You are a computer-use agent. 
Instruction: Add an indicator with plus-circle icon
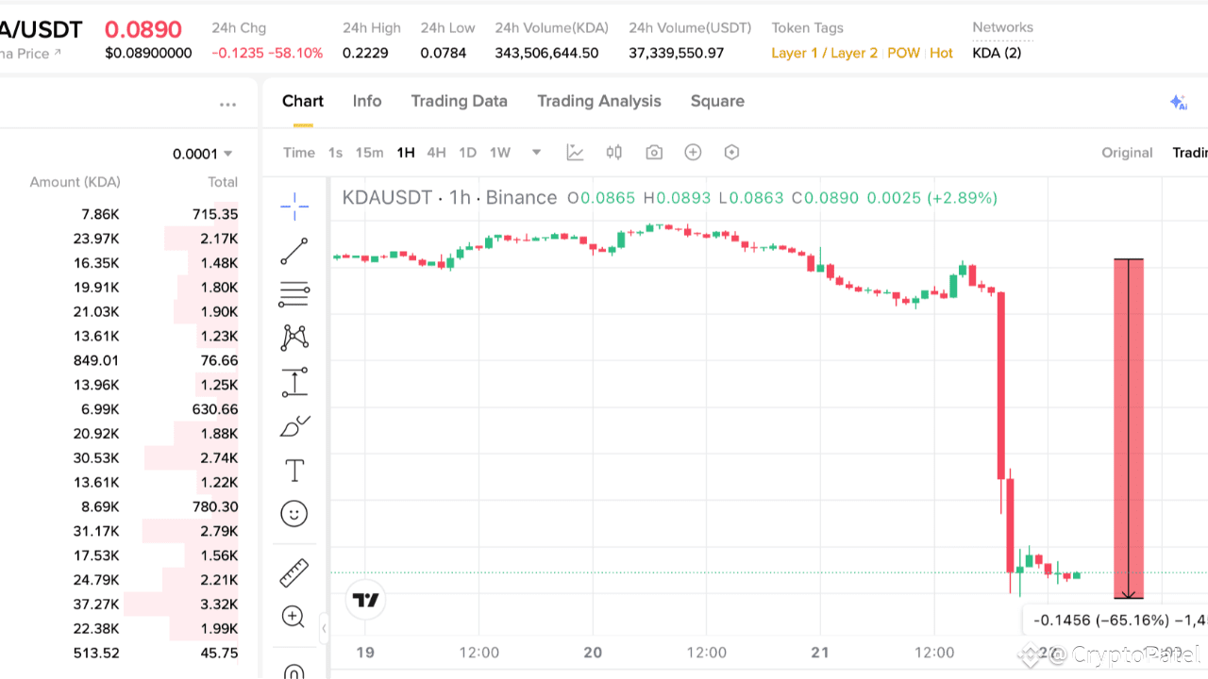tap(693, 153)
